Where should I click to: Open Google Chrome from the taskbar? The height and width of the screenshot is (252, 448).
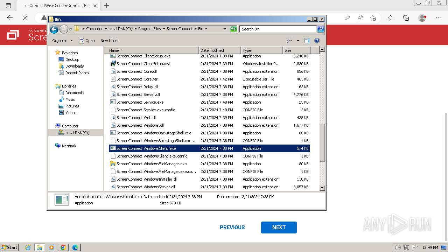click(63, 247)
